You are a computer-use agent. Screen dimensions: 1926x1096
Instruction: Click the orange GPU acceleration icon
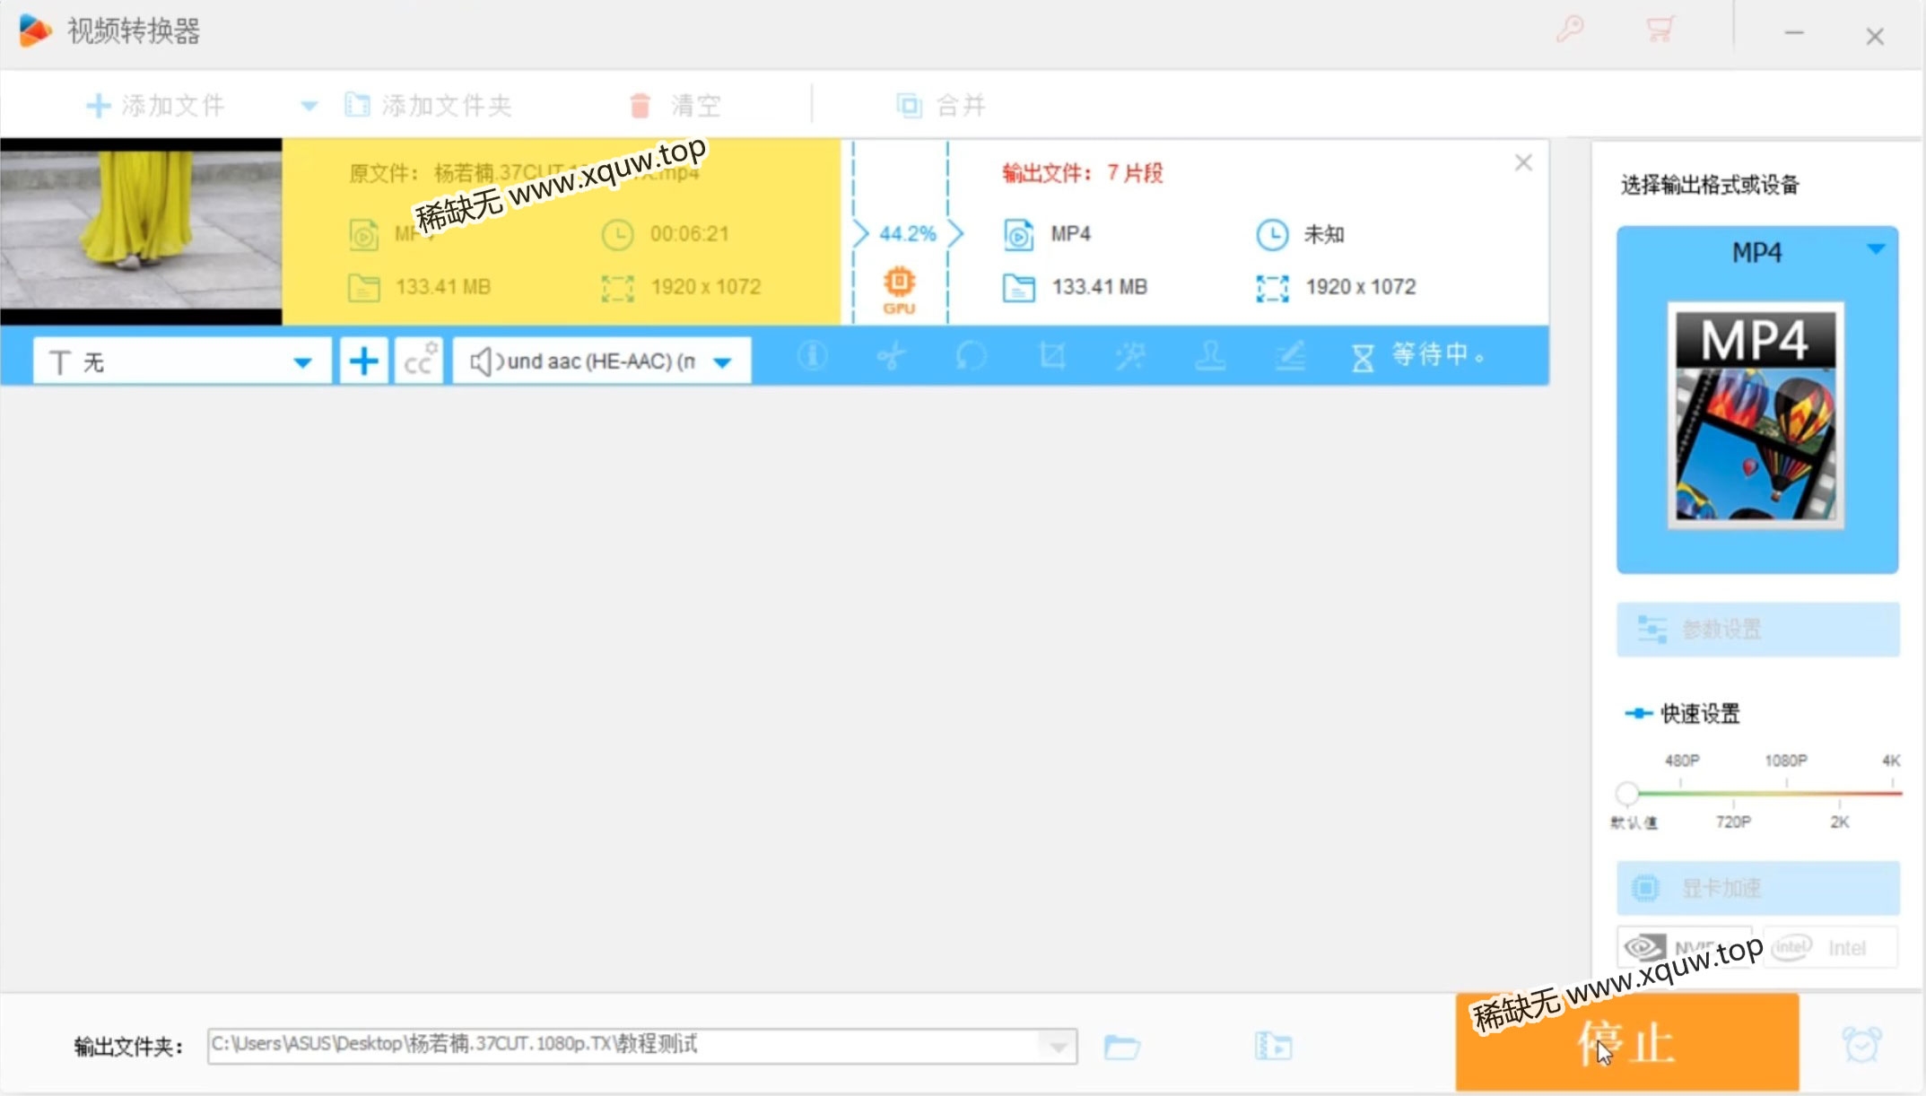[899, 291]
